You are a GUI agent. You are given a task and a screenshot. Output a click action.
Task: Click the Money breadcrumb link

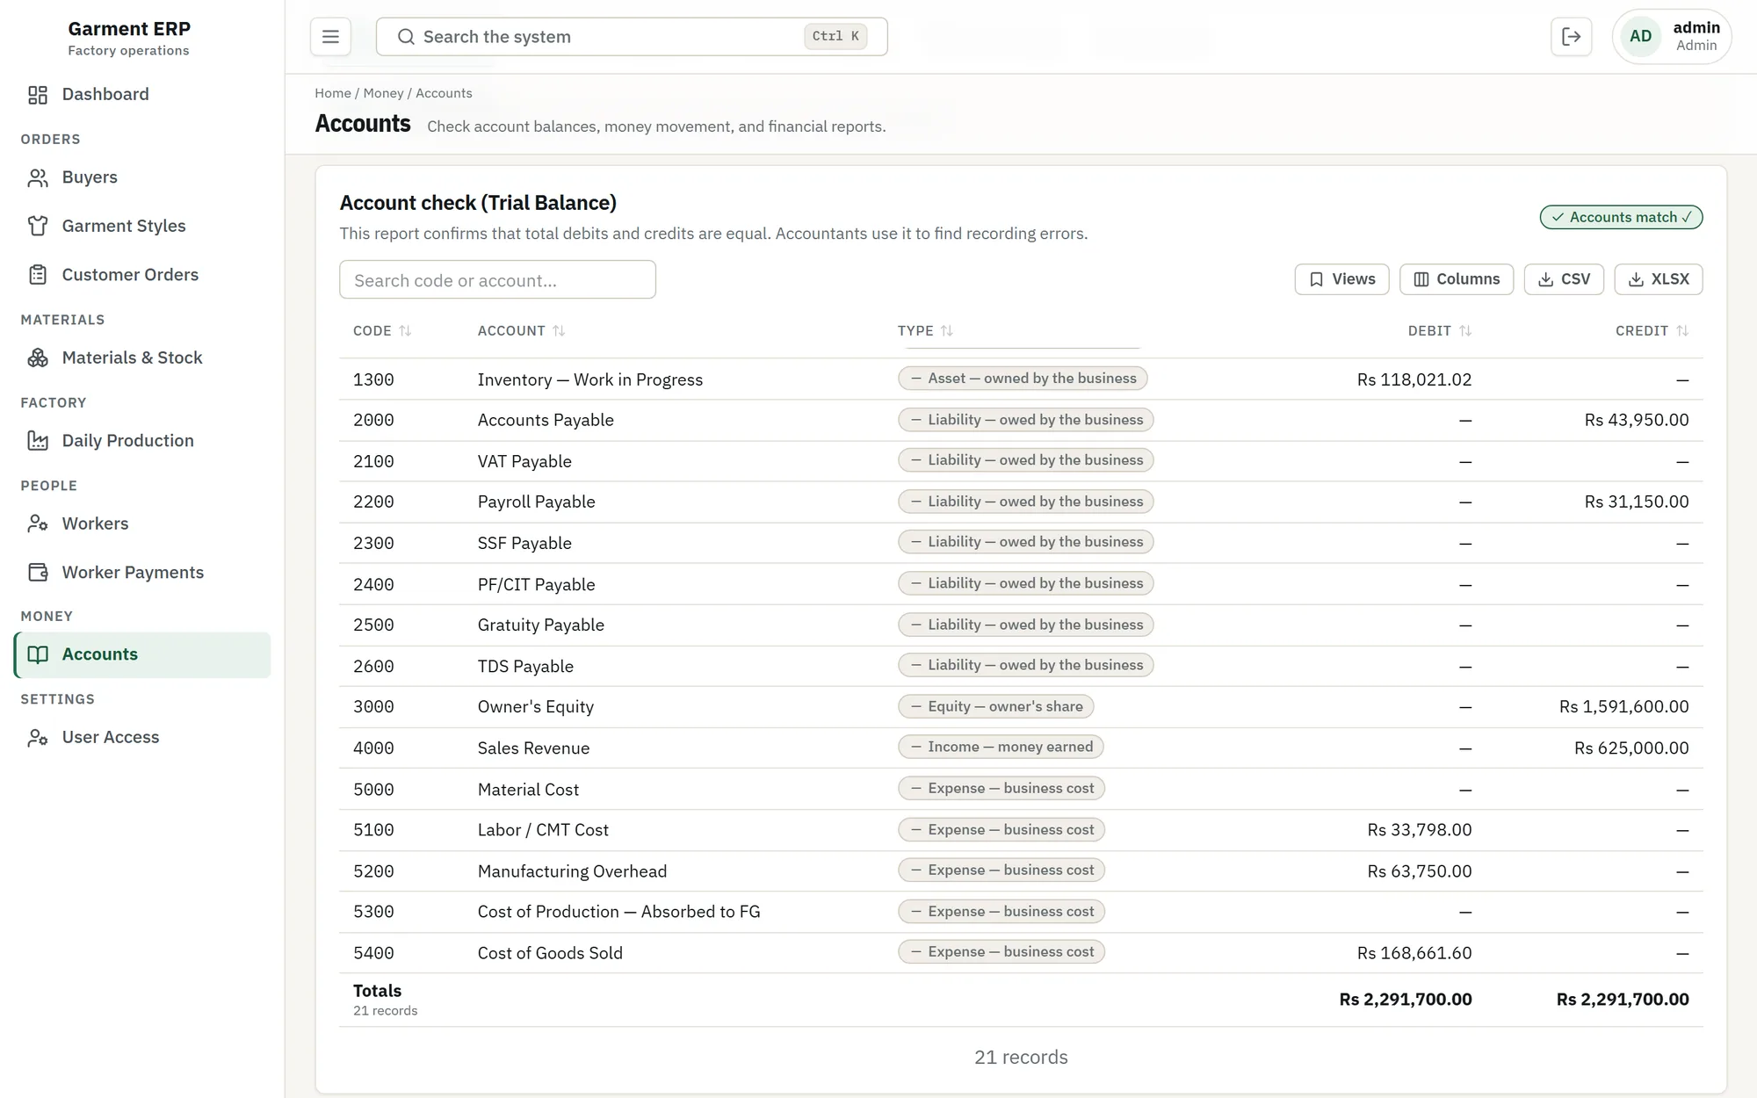point(383,93)
